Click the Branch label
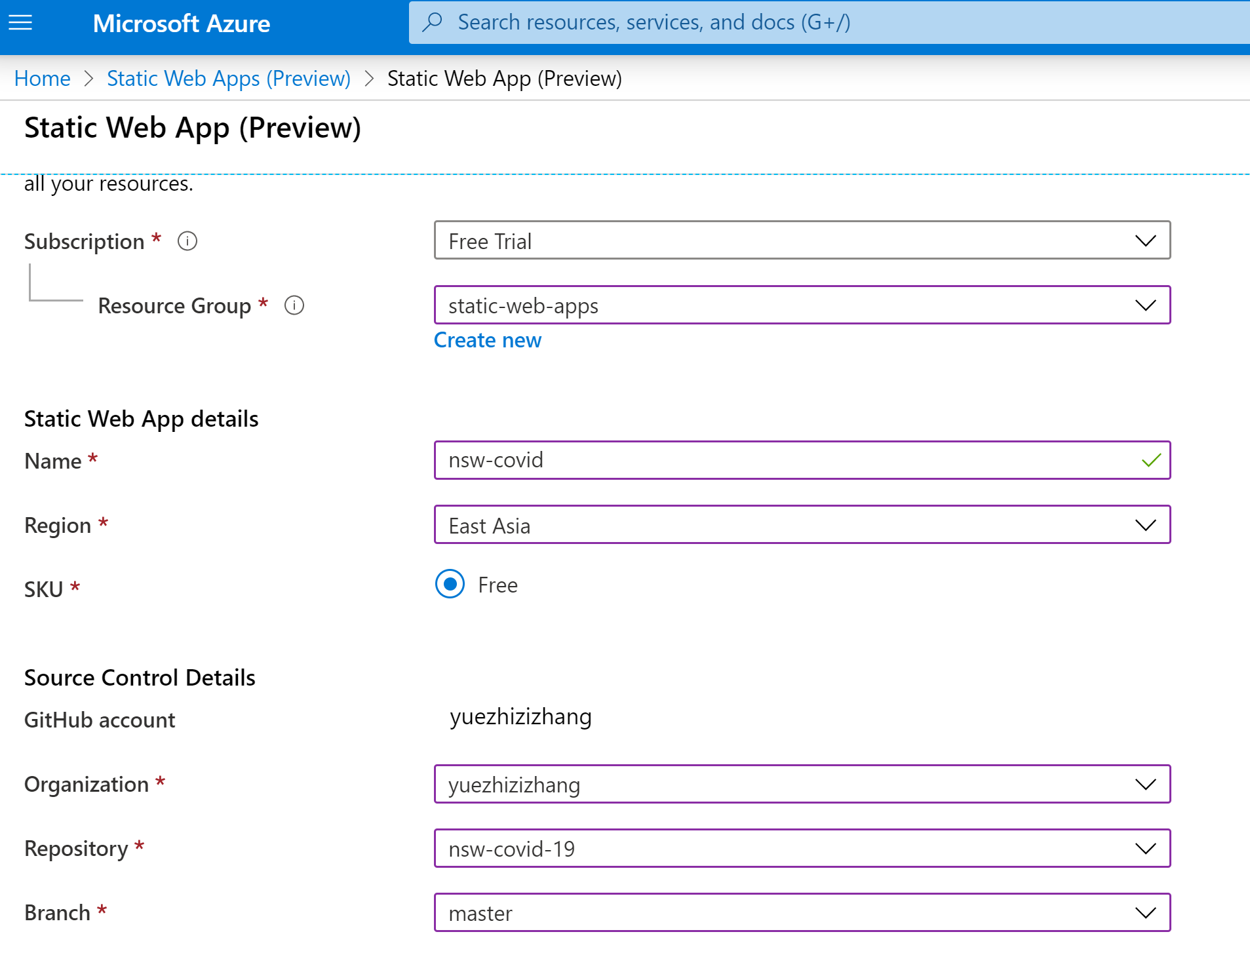The height and width of the screenshot is (972, 1250). click(x=57, y=913)
